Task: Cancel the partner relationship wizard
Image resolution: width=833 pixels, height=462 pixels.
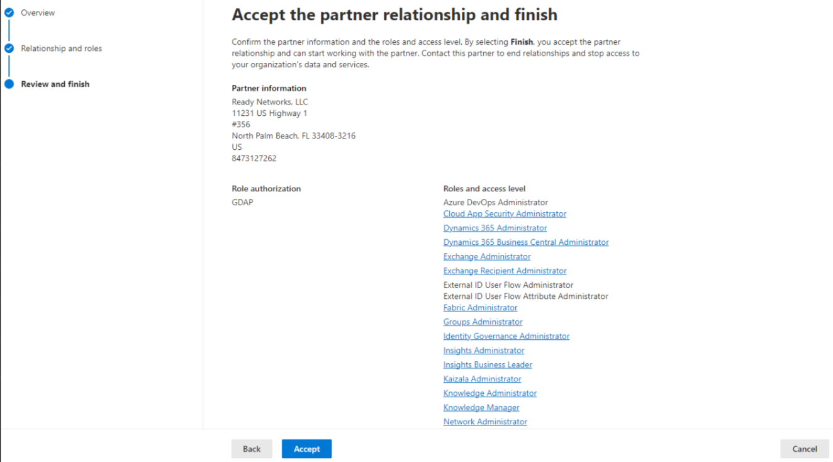Action: pos(805,449)
